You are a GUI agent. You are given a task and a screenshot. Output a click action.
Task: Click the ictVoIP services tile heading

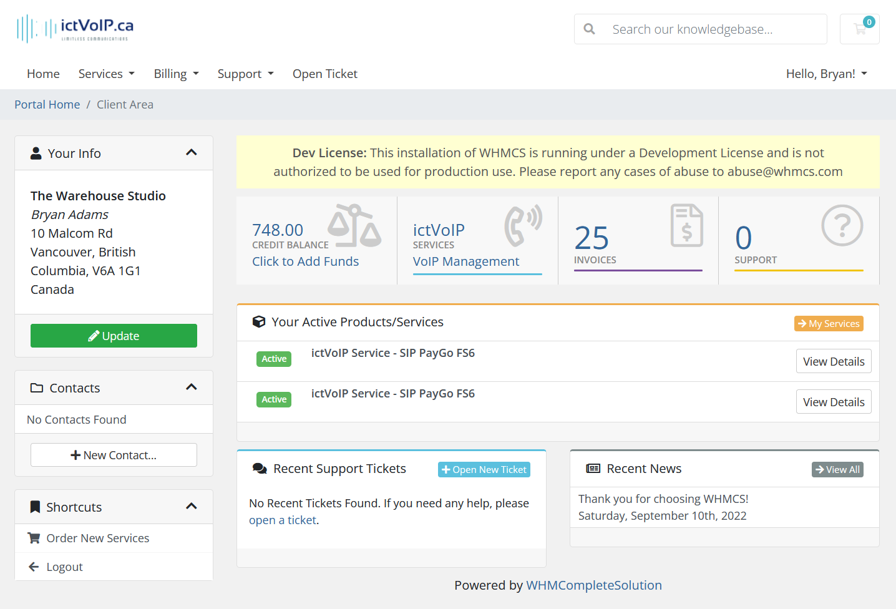[439, 230]
